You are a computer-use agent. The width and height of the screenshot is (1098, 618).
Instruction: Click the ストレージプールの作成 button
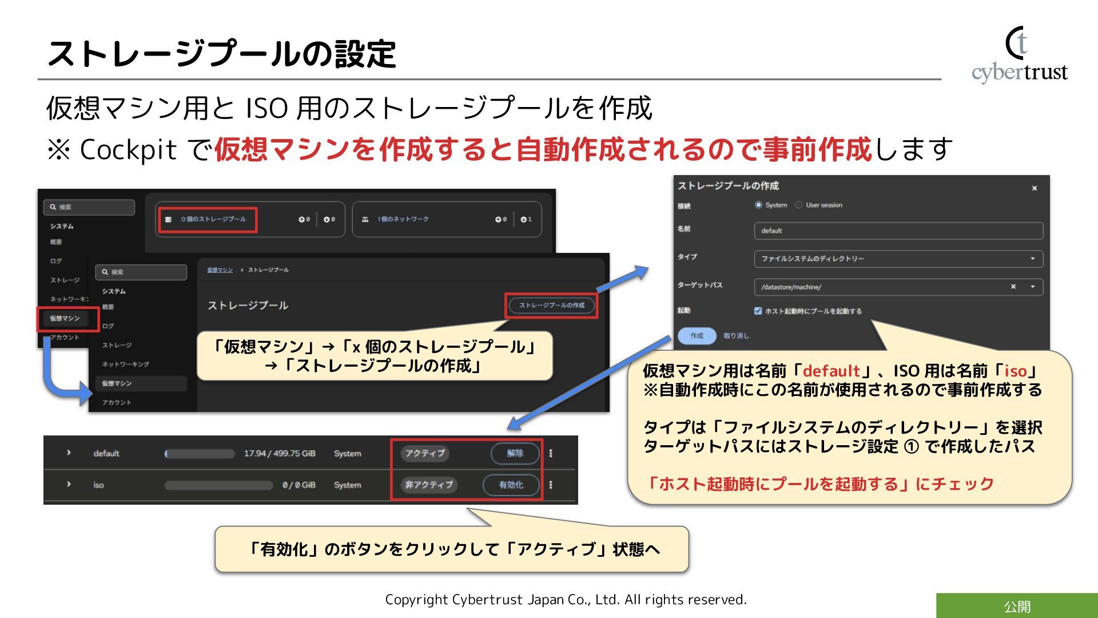pyautogui.click(x=551, y=305)
